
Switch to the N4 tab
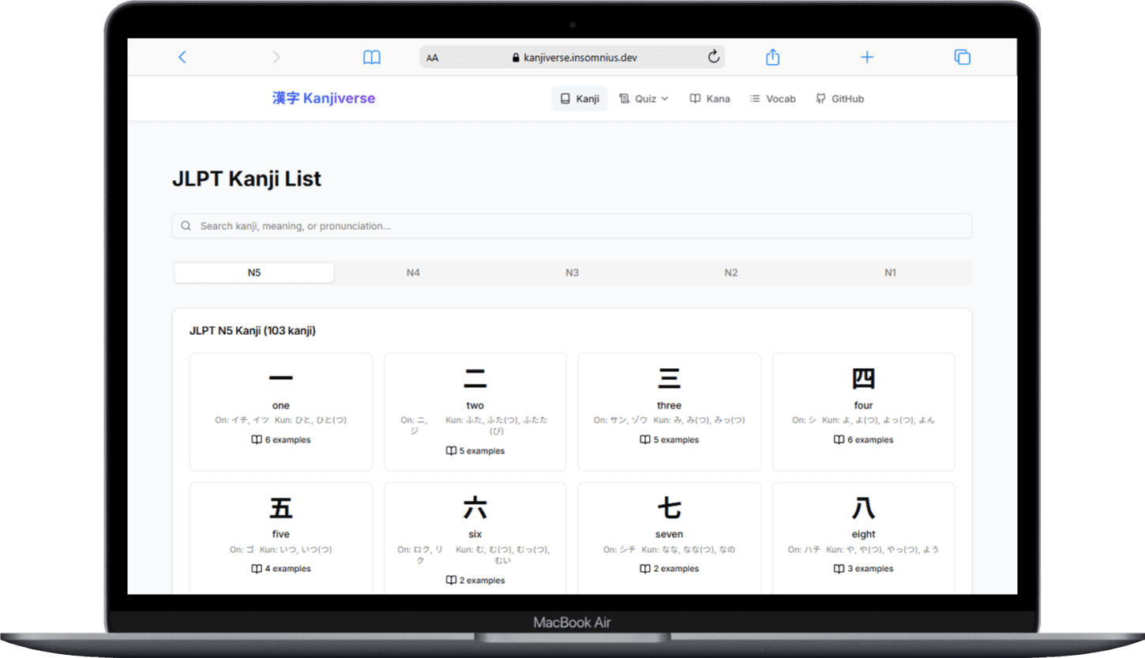[x=413, y=273]
